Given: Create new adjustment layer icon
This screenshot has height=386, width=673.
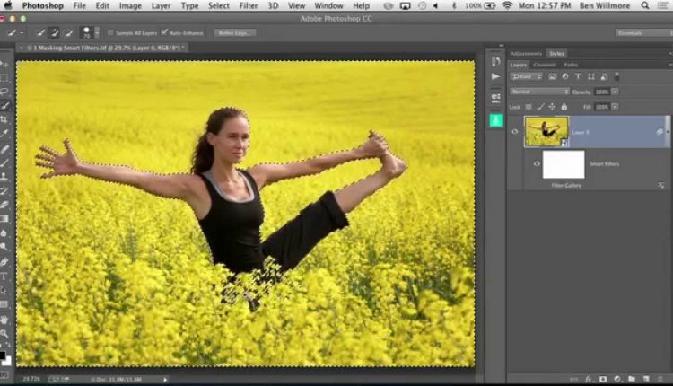Looking at the screenshot, I should [x=617, y=379].
